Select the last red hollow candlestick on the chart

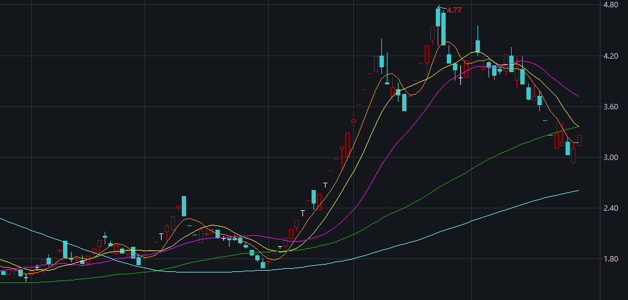point(579,141)
